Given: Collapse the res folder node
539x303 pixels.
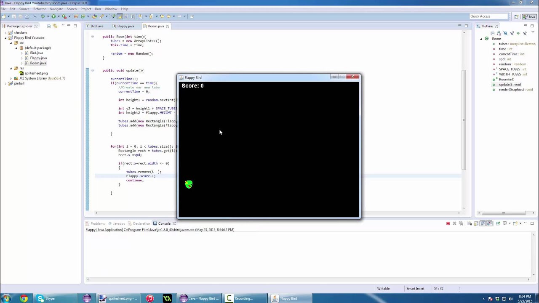Looking at the screenshot, I should tap(11, 68).
